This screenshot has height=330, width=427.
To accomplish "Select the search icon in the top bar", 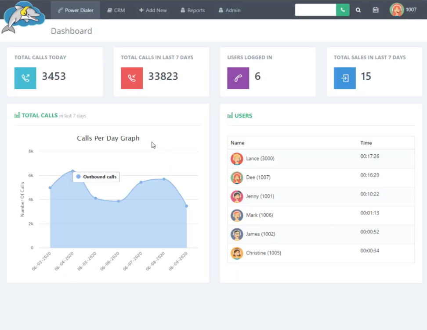I will pos(358,9).
